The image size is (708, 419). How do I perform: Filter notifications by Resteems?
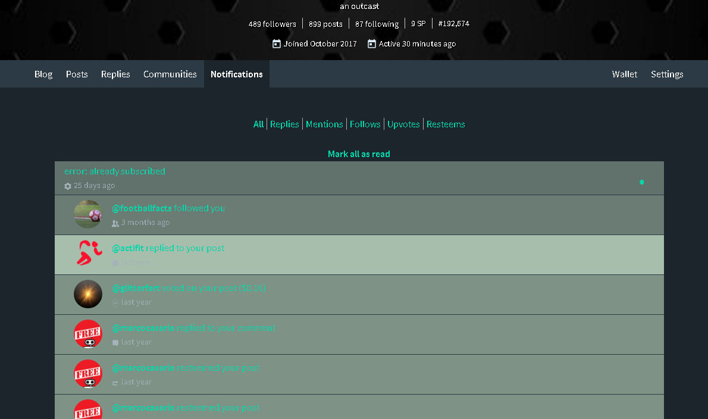pos(446,124)
